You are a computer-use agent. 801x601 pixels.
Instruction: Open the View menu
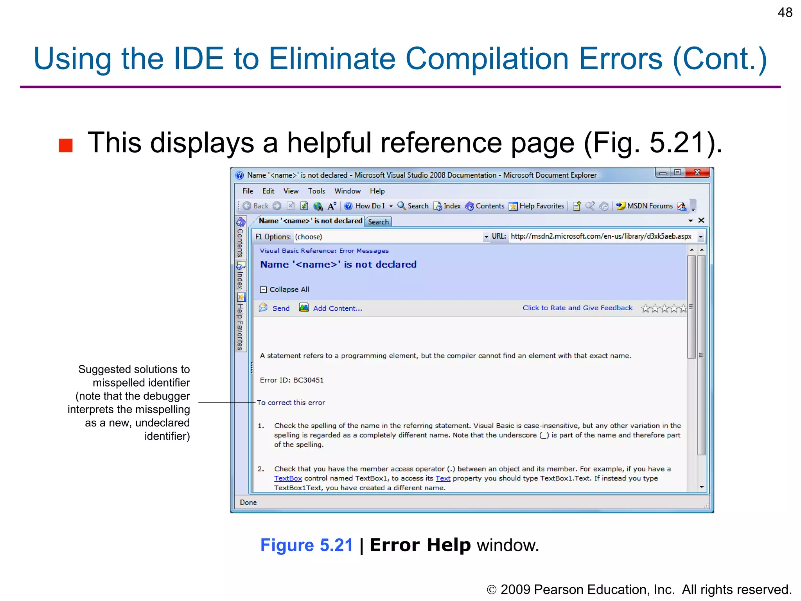(x=291, y=191)
